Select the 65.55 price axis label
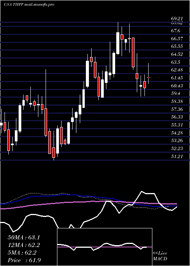Image resolution: width=190 pixels, height=266 pixels. point(177,46)
